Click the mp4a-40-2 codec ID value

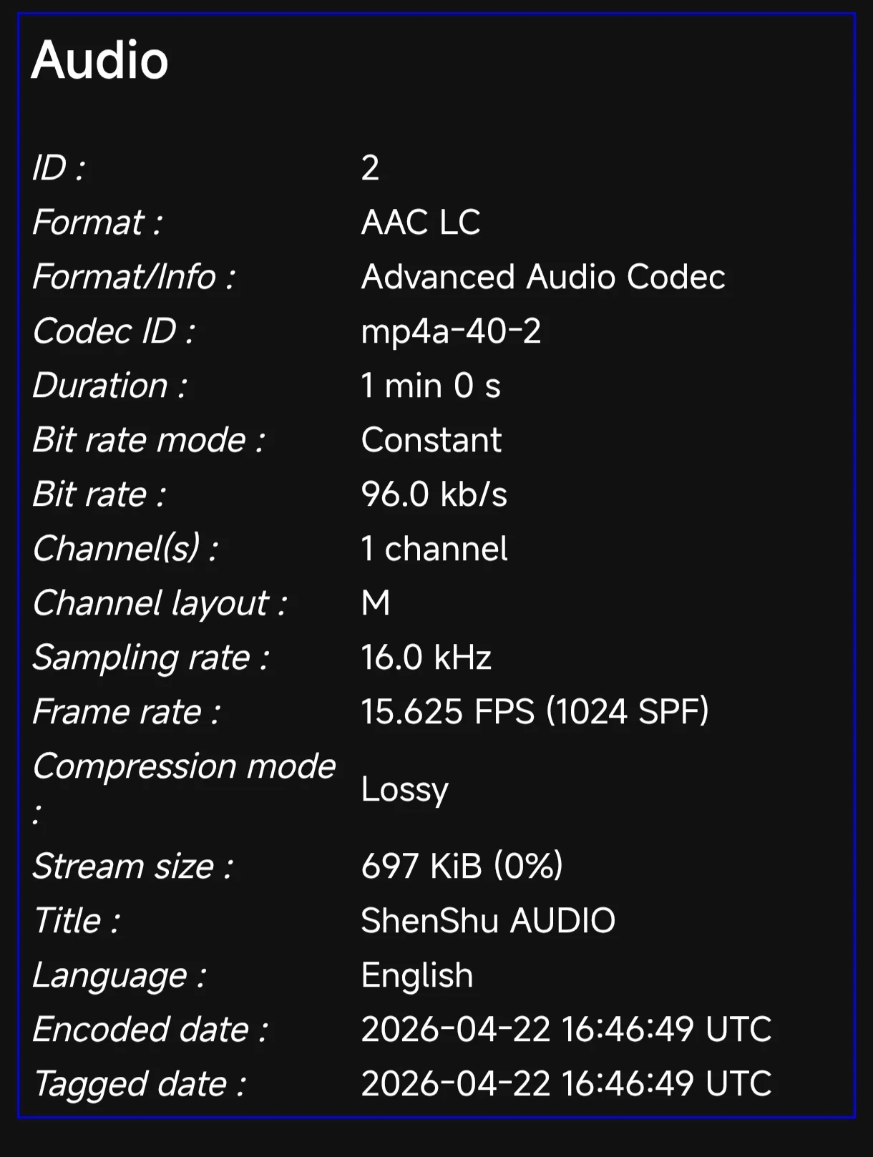[x=451, y=331]
